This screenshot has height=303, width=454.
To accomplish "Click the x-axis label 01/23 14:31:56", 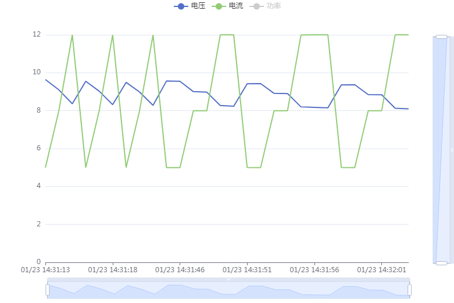I will tap(314, 270).
